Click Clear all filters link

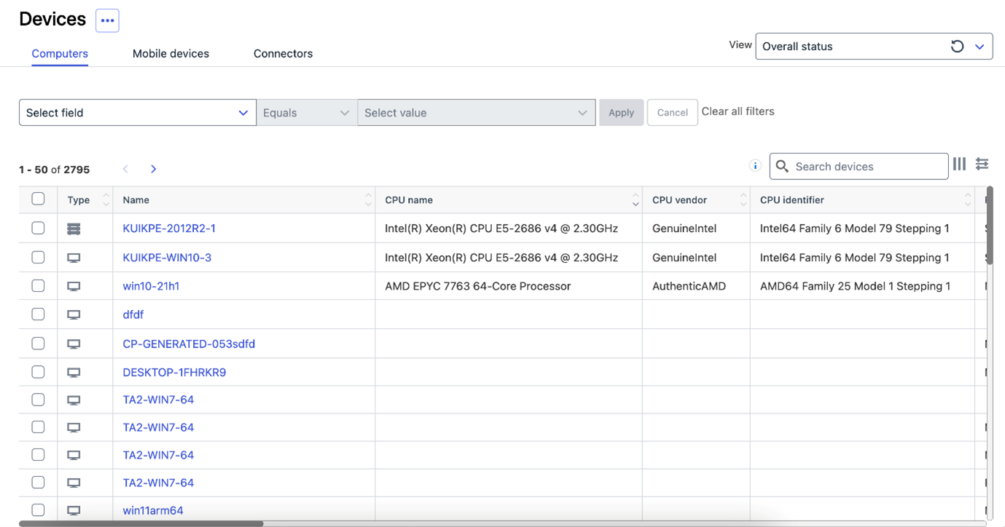click(x=738, y=111)
